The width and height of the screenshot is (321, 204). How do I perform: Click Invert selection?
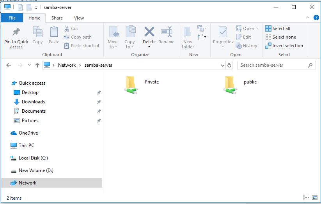coord(284,46)
